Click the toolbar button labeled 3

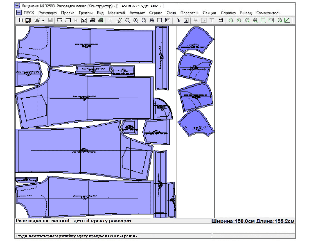110,20
